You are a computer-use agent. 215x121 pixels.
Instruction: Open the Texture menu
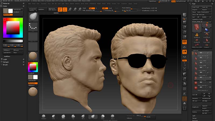click(x=114, y=4)
